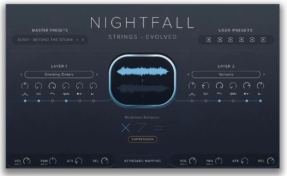Select the equals-sign modwheel behavior icon
Screen dimensions: 287x176
click(x=159, y=127)
